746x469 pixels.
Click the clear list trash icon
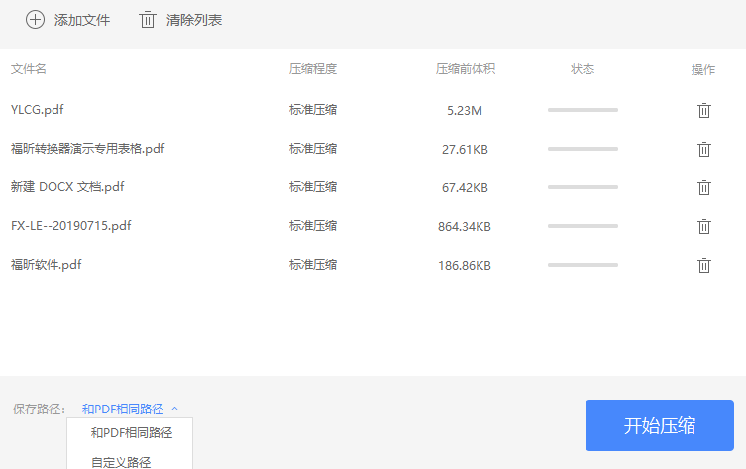[147, 20]
